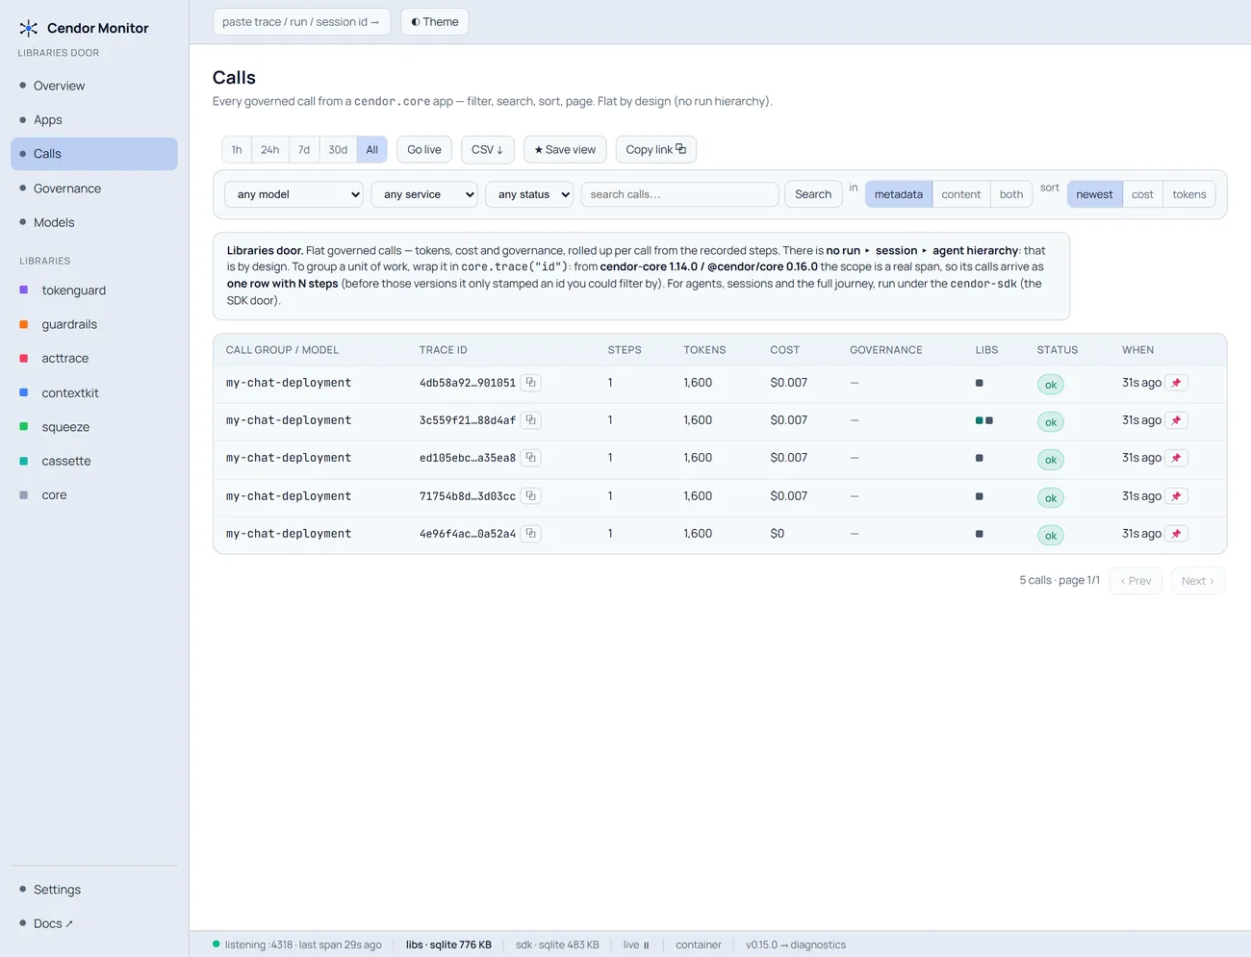Click $0 cost in 4e96f4ac row
This screenshot has height=957, width=1251.
point(778,534)
